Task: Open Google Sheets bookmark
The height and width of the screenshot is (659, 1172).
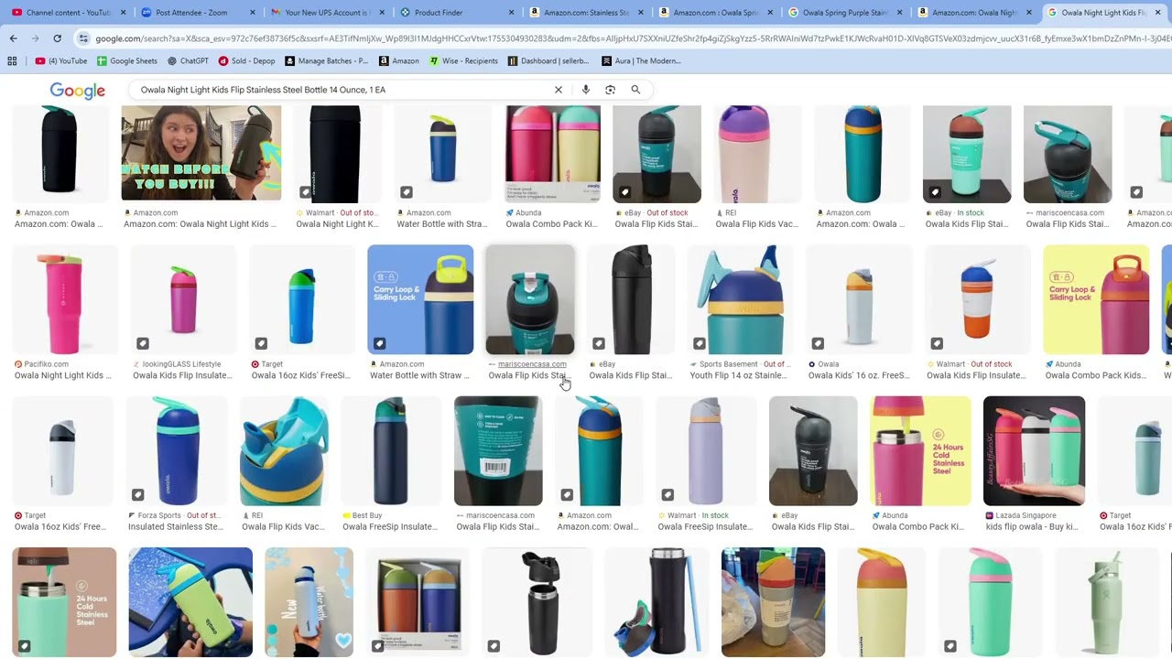Action: pos(127,61)
